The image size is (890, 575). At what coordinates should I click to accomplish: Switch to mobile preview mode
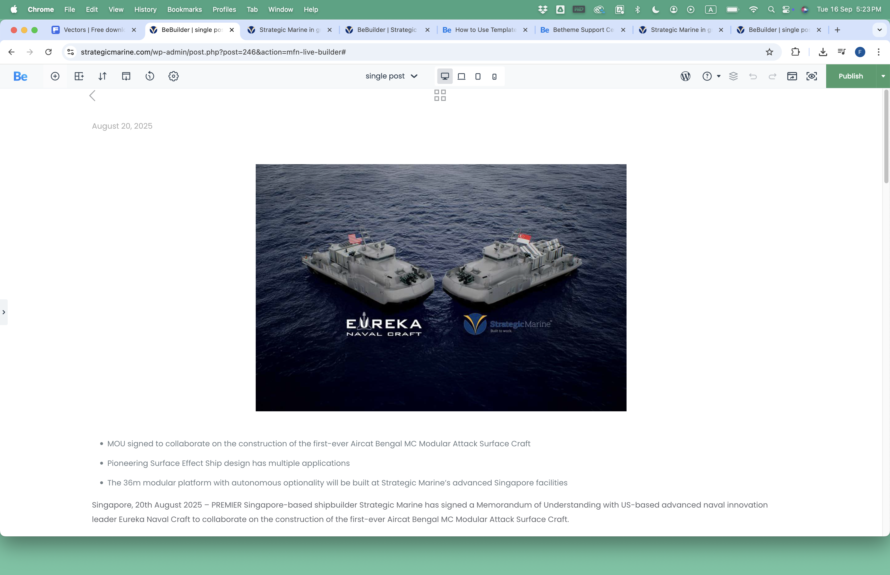(x=494, y=76)
